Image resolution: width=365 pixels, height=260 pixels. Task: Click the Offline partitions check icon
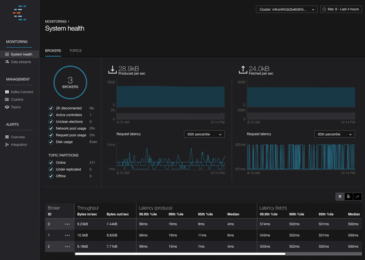point(51,176)
